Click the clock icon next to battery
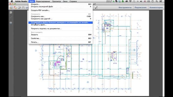This screenshot has height=97, width=173. coord(153,1)
